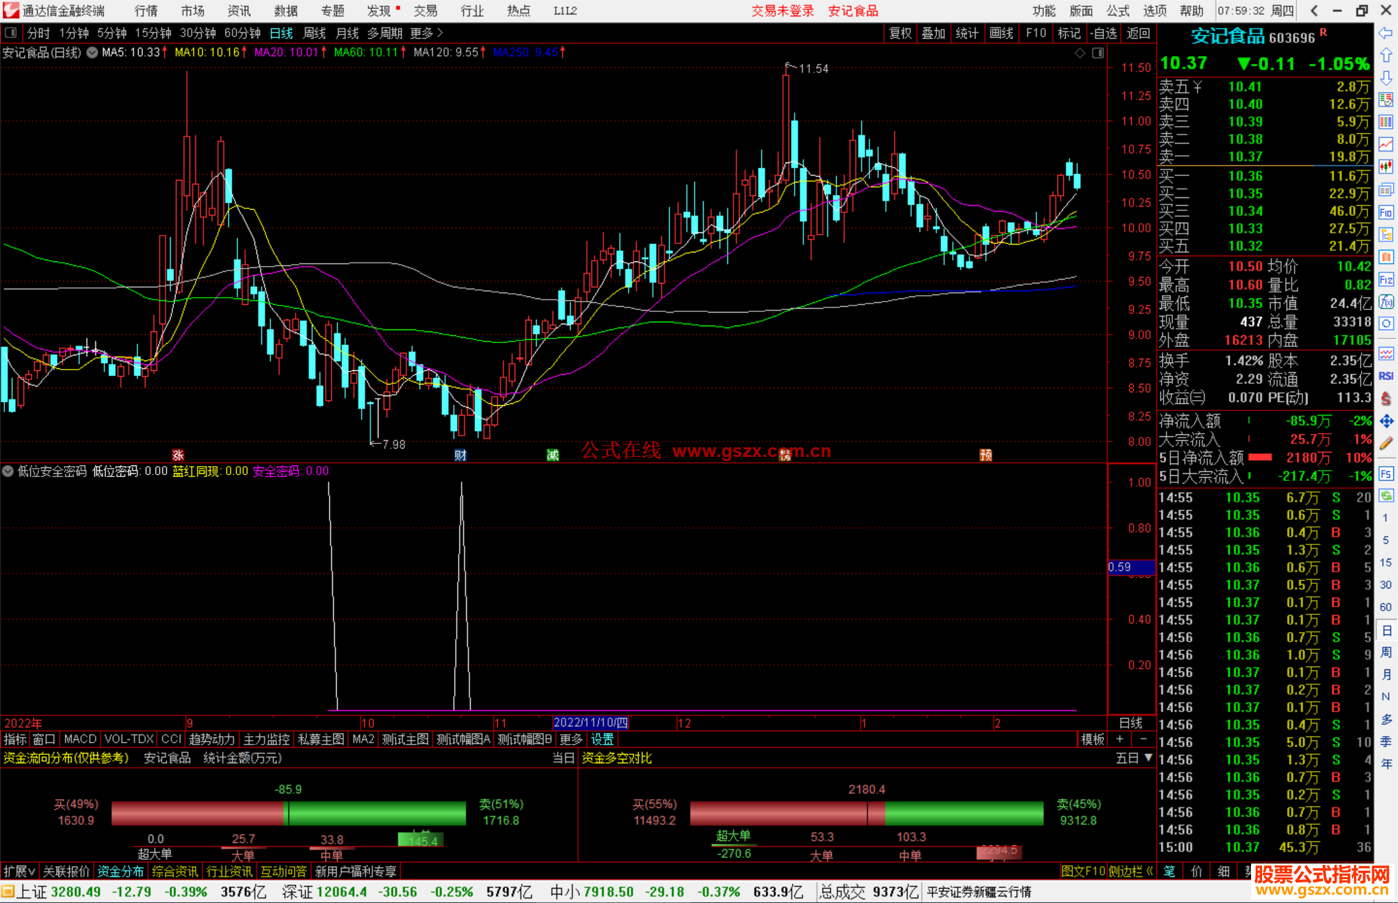Click the 设置 indicator settings button

tap(602, 739)
